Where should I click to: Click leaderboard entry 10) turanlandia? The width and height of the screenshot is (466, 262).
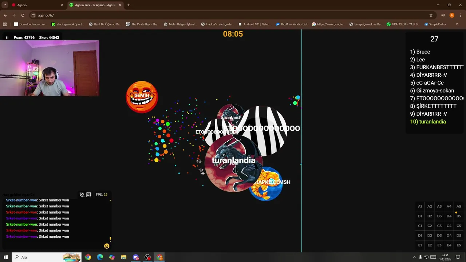click(x=428, y=122)
